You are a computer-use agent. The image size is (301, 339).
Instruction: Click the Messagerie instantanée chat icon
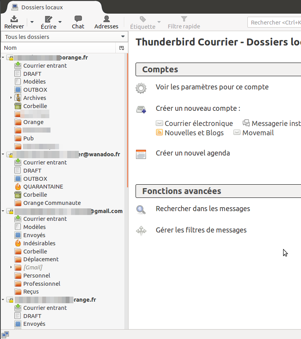click(246, 123)
